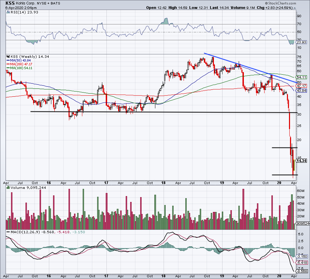Click the -8.568 MACD value tag
Screen dimensions: 310x279
(x=302, y=271)
